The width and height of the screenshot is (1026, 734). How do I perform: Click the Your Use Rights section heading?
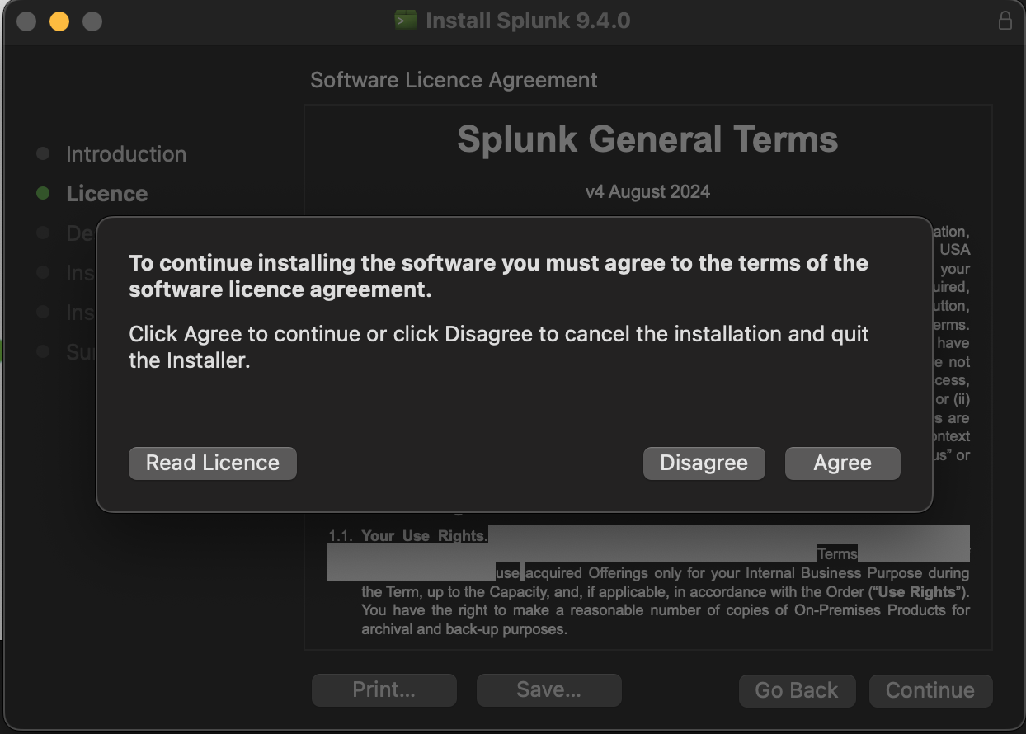(x=424, y=536)
